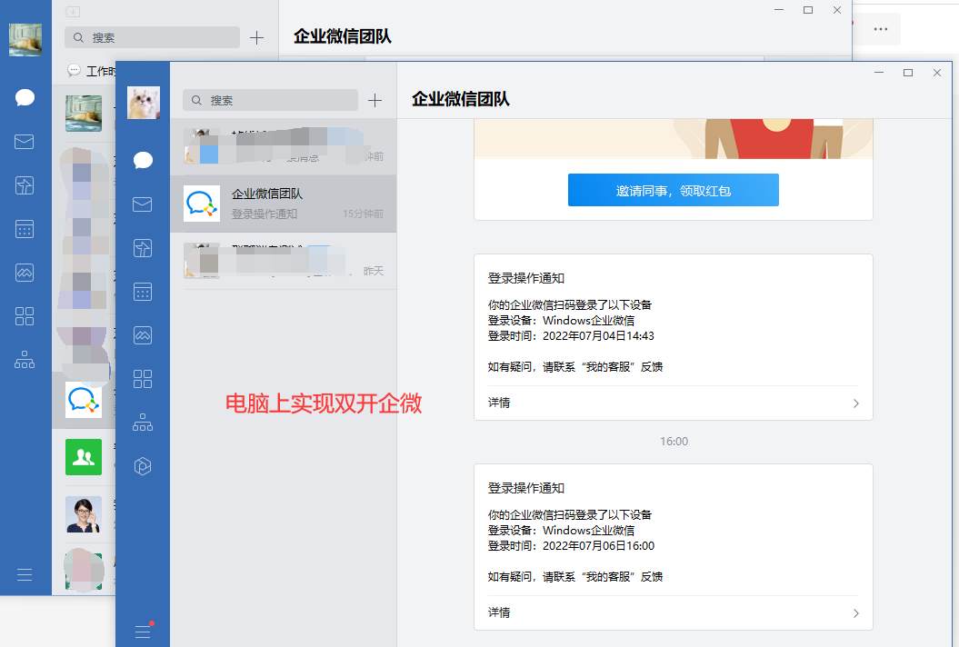Open green contacts group item in back window
The image size is (959, 647).
click(x=84, y=457)
